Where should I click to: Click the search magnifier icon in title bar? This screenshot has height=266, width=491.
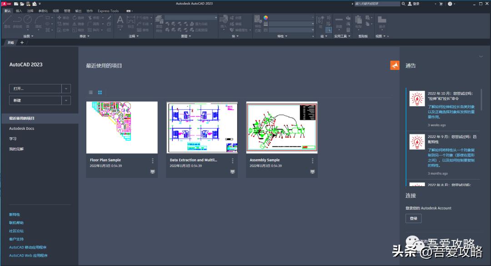(x=403, y=4)
